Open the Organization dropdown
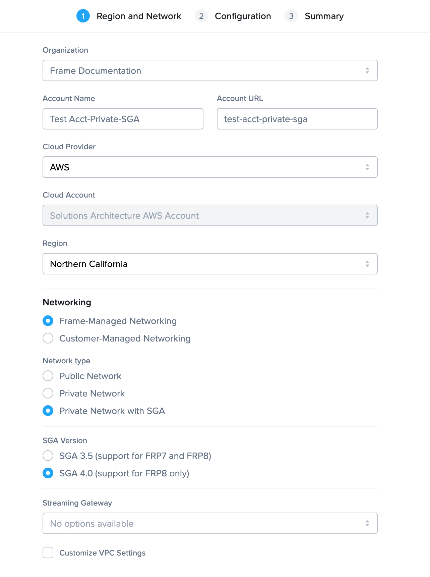This screenshot has height=577, width=430. 210,70
